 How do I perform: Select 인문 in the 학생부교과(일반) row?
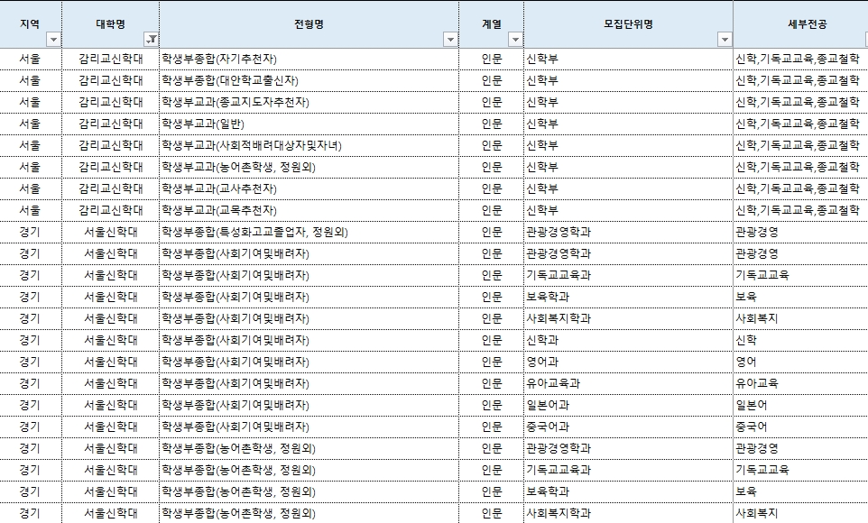492,124
